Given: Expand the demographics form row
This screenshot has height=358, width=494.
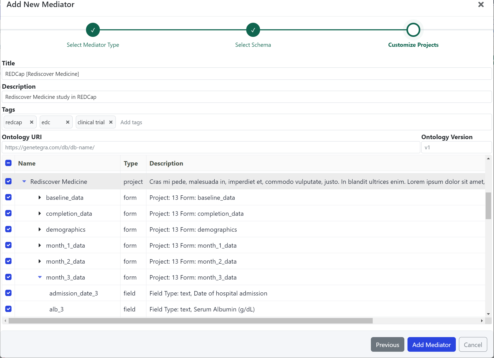Looking at the screenshot, I should [40, 229].
